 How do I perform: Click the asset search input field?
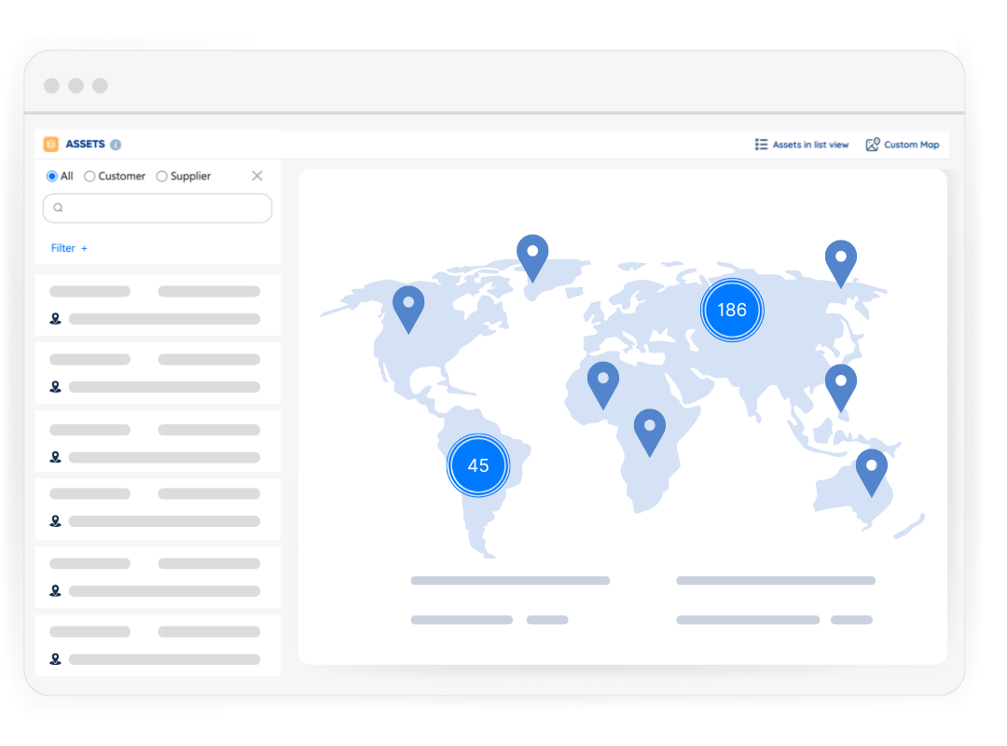158,208
